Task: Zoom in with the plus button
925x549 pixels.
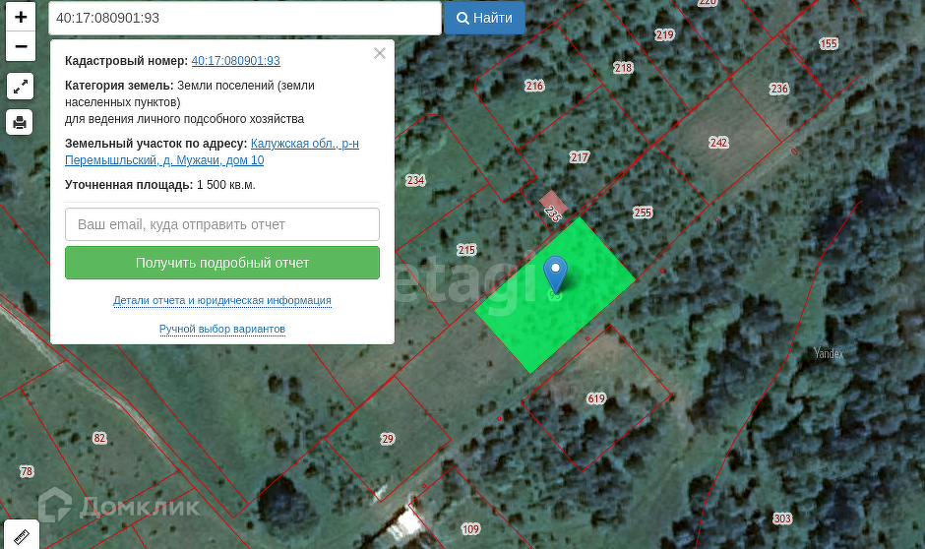Action: click(x=21, y=17)
